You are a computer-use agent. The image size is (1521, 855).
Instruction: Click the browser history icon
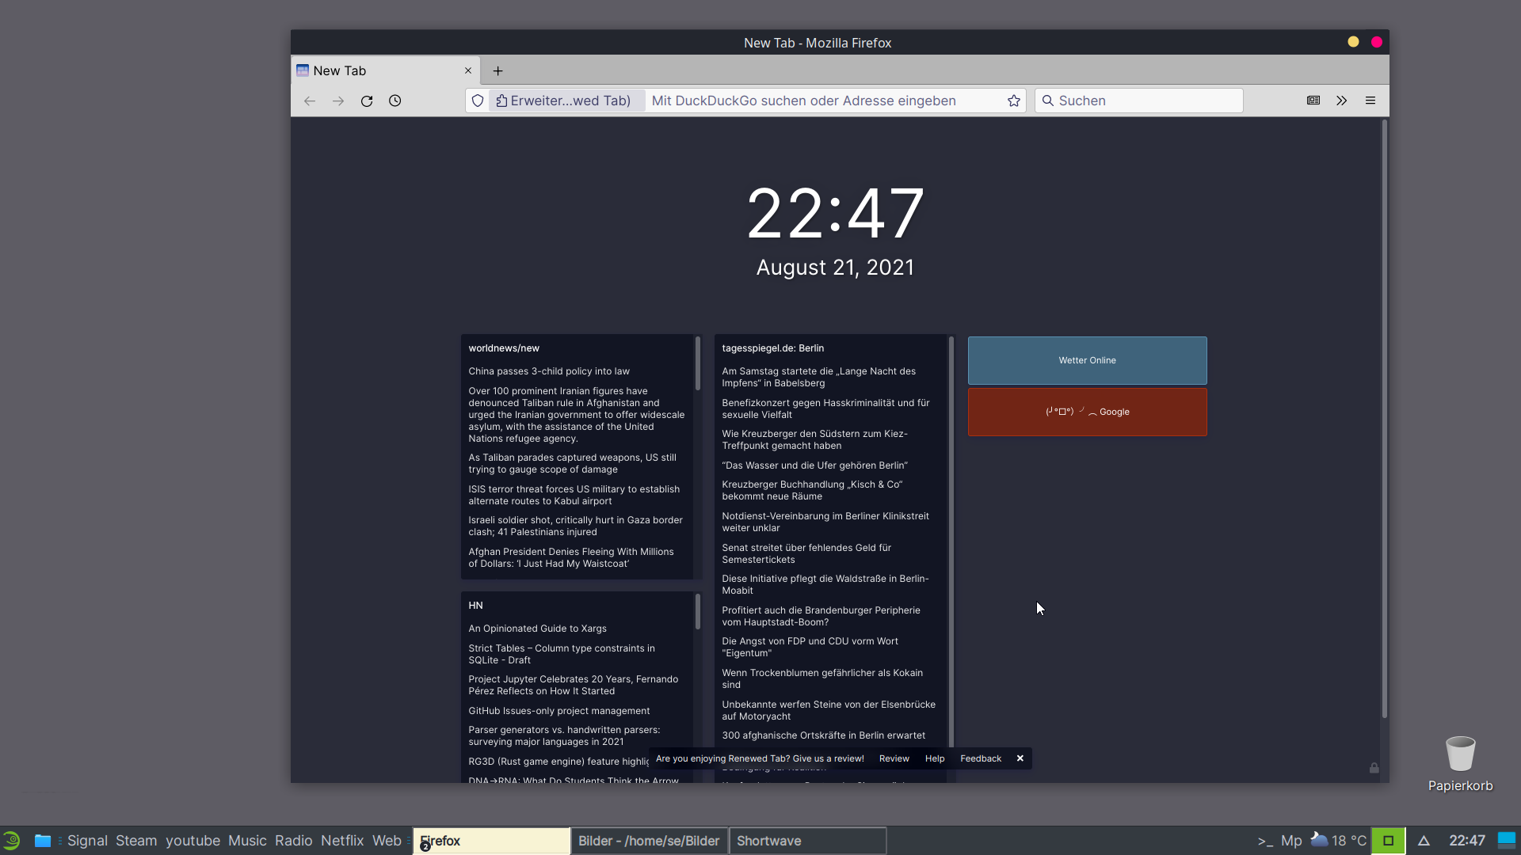point(396,101)
